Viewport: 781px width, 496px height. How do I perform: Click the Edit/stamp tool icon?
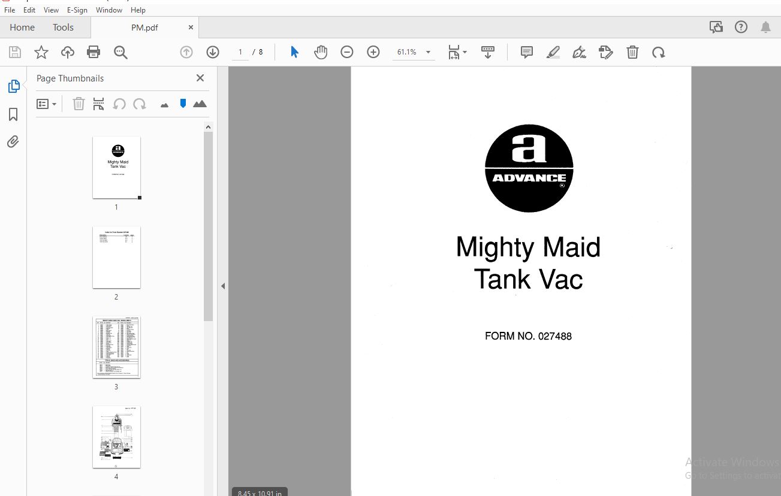click(x=606, y=52)
